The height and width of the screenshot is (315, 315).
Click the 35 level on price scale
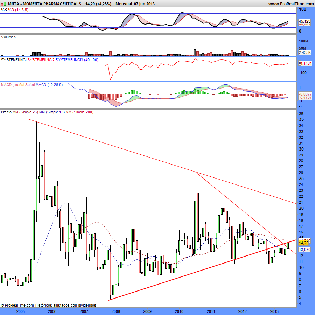pyautogui.click(x=301, y=119)
